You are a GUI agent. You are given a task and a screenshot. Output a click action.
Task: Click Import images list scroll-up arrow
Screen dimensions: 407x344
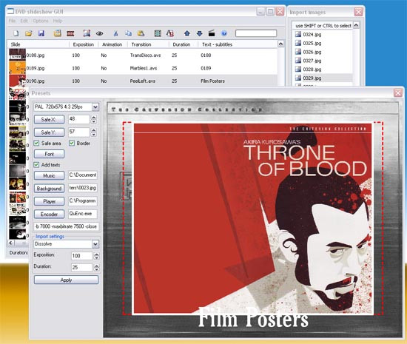click(x=357, y=25)
